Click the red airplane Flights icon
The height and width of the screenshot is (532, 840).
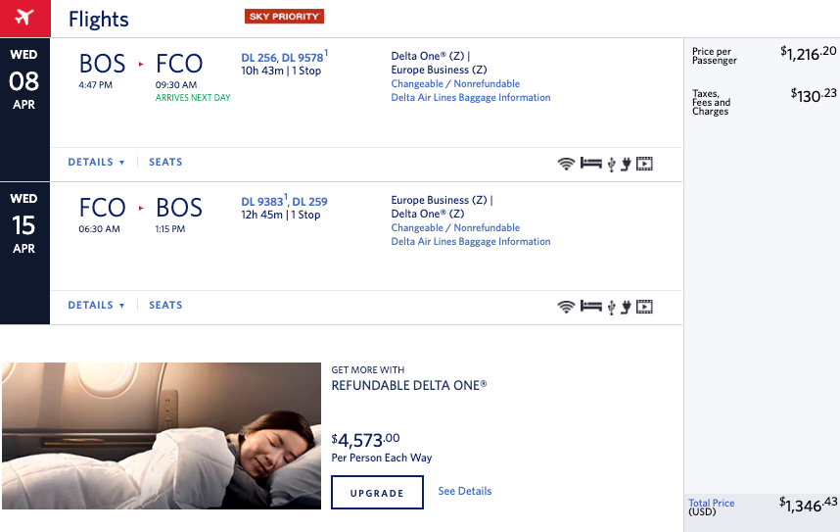click(x=24, y=19)
